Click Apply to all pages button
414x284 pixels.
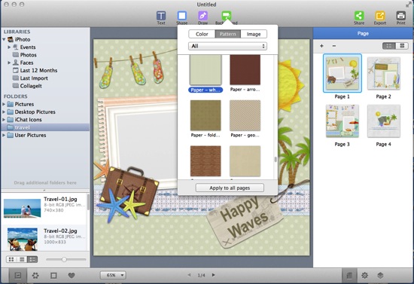coord(230,188)
